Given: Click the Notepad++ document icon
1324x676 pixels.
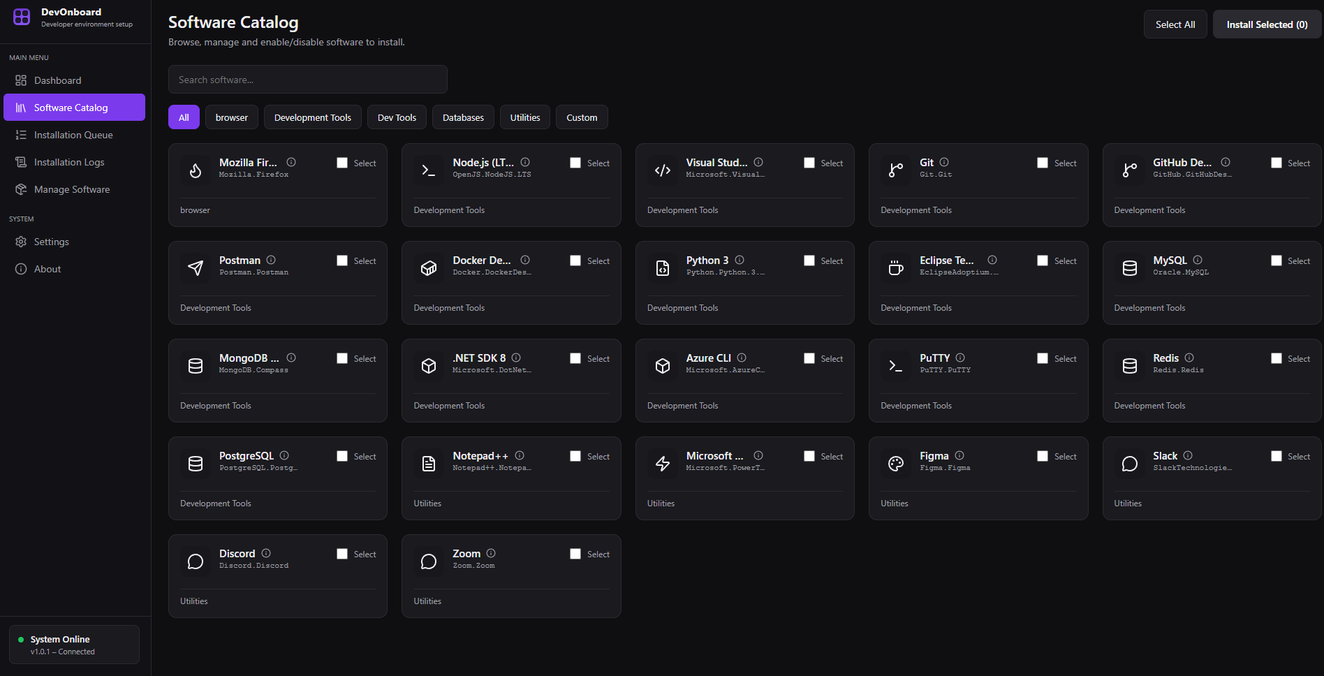Looking at the screenshot, I should [x=429, y=463].
